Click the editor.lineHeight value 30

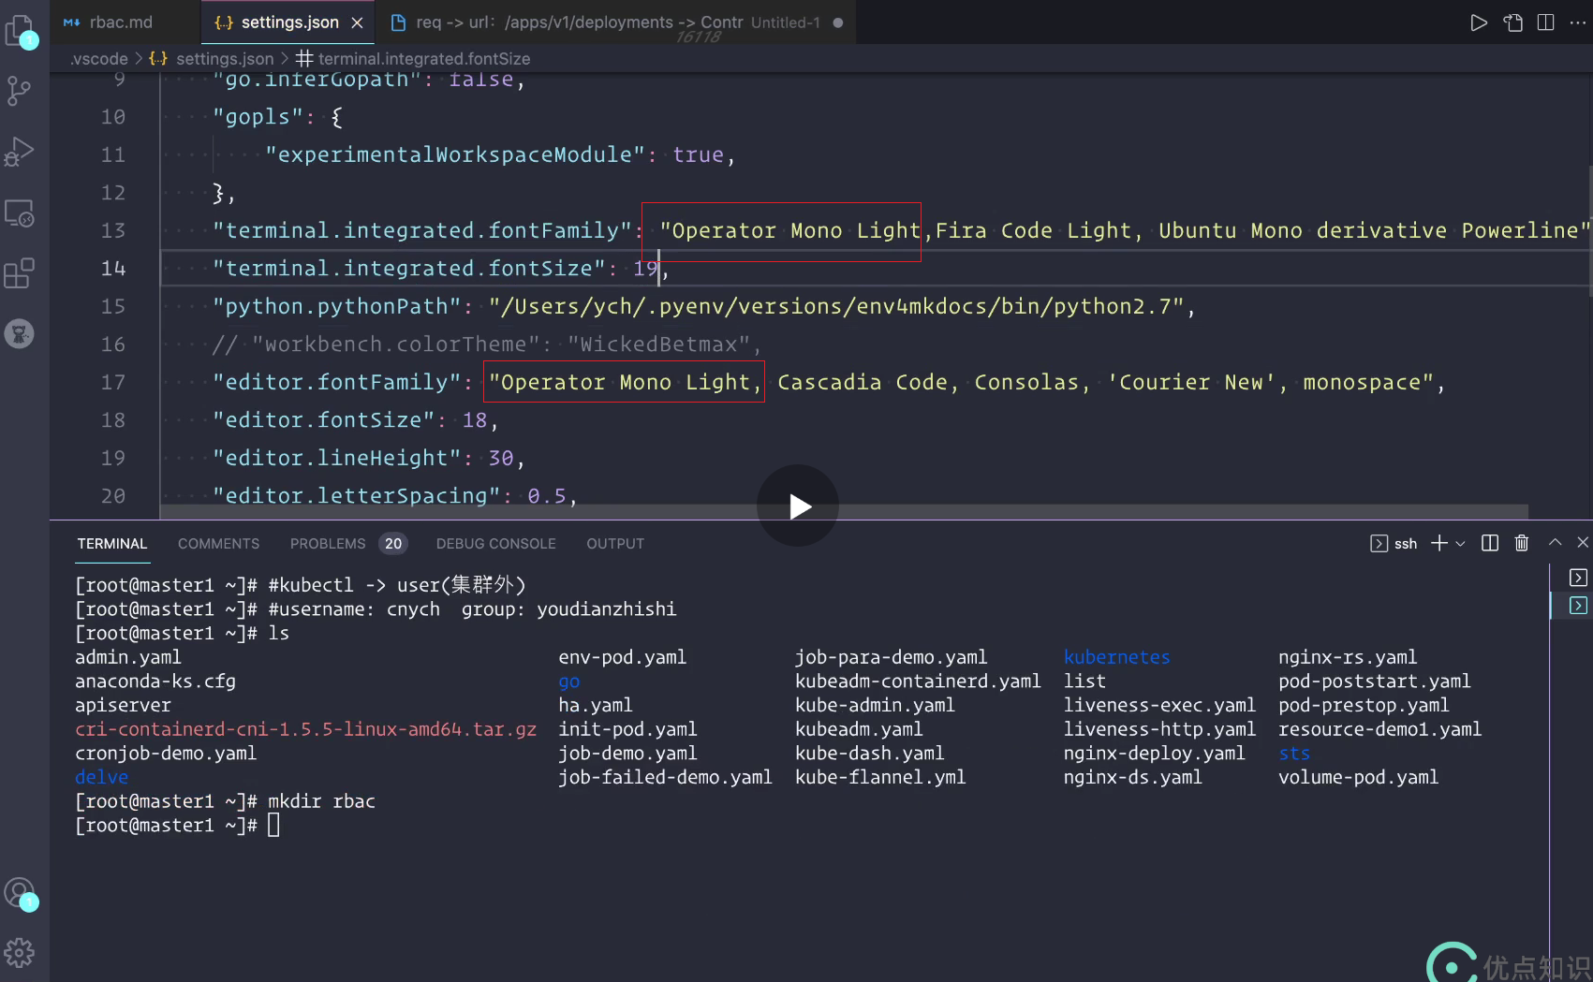point(501,459)
